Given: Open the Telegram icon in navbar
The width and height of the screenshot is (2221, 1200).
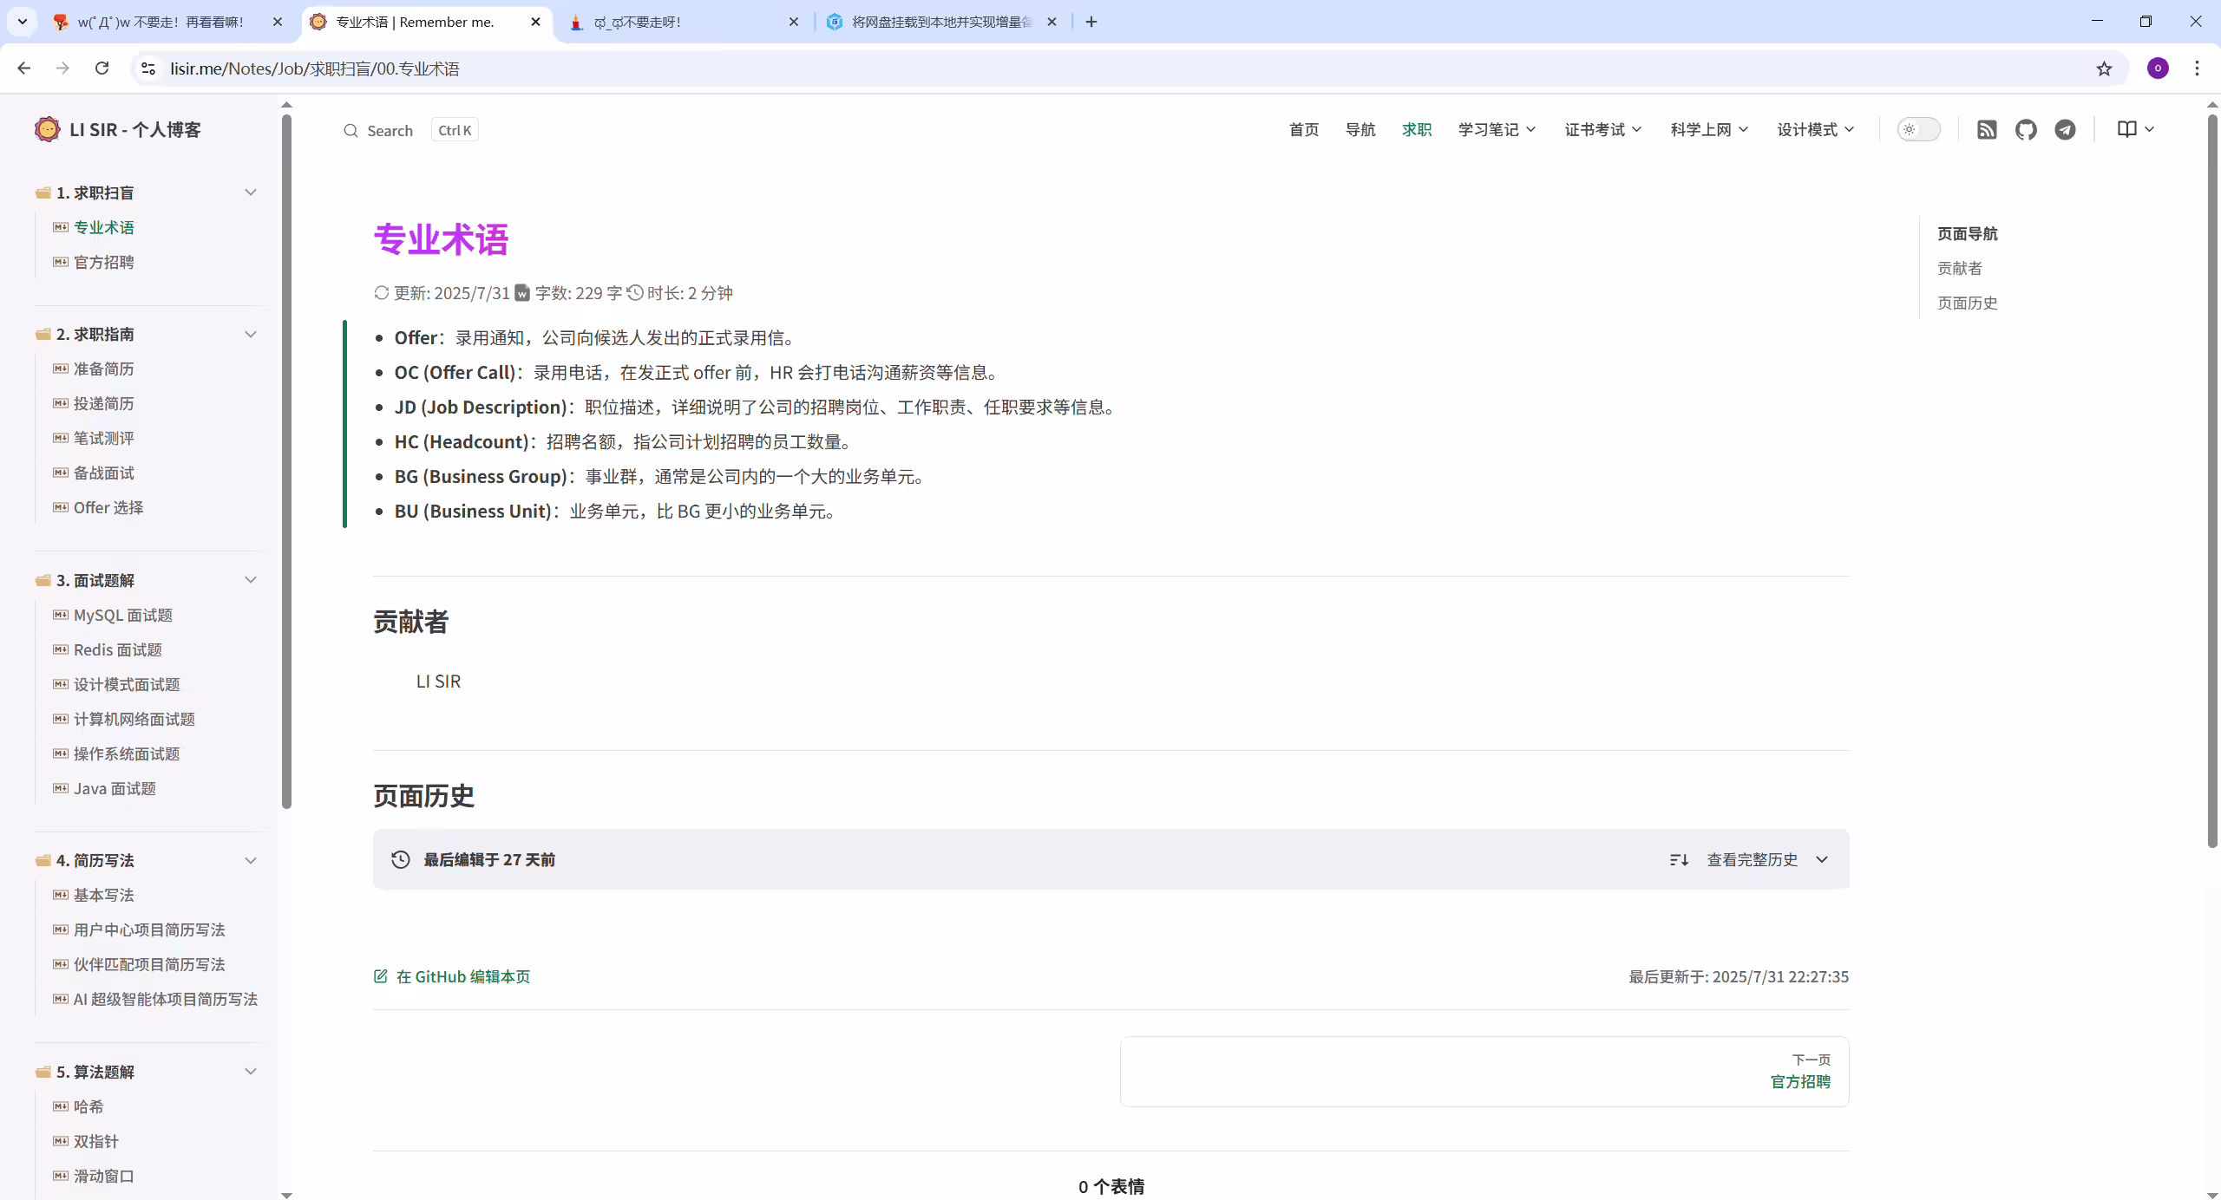Looking at the screenshot, I should (2065, 130).
